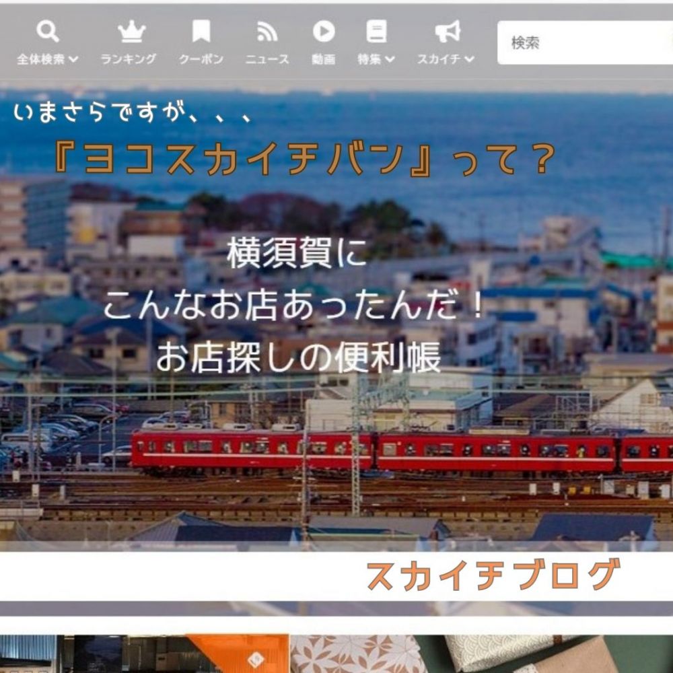Click the ヨコスカイチバン hero banner heading

coord(305,160)
